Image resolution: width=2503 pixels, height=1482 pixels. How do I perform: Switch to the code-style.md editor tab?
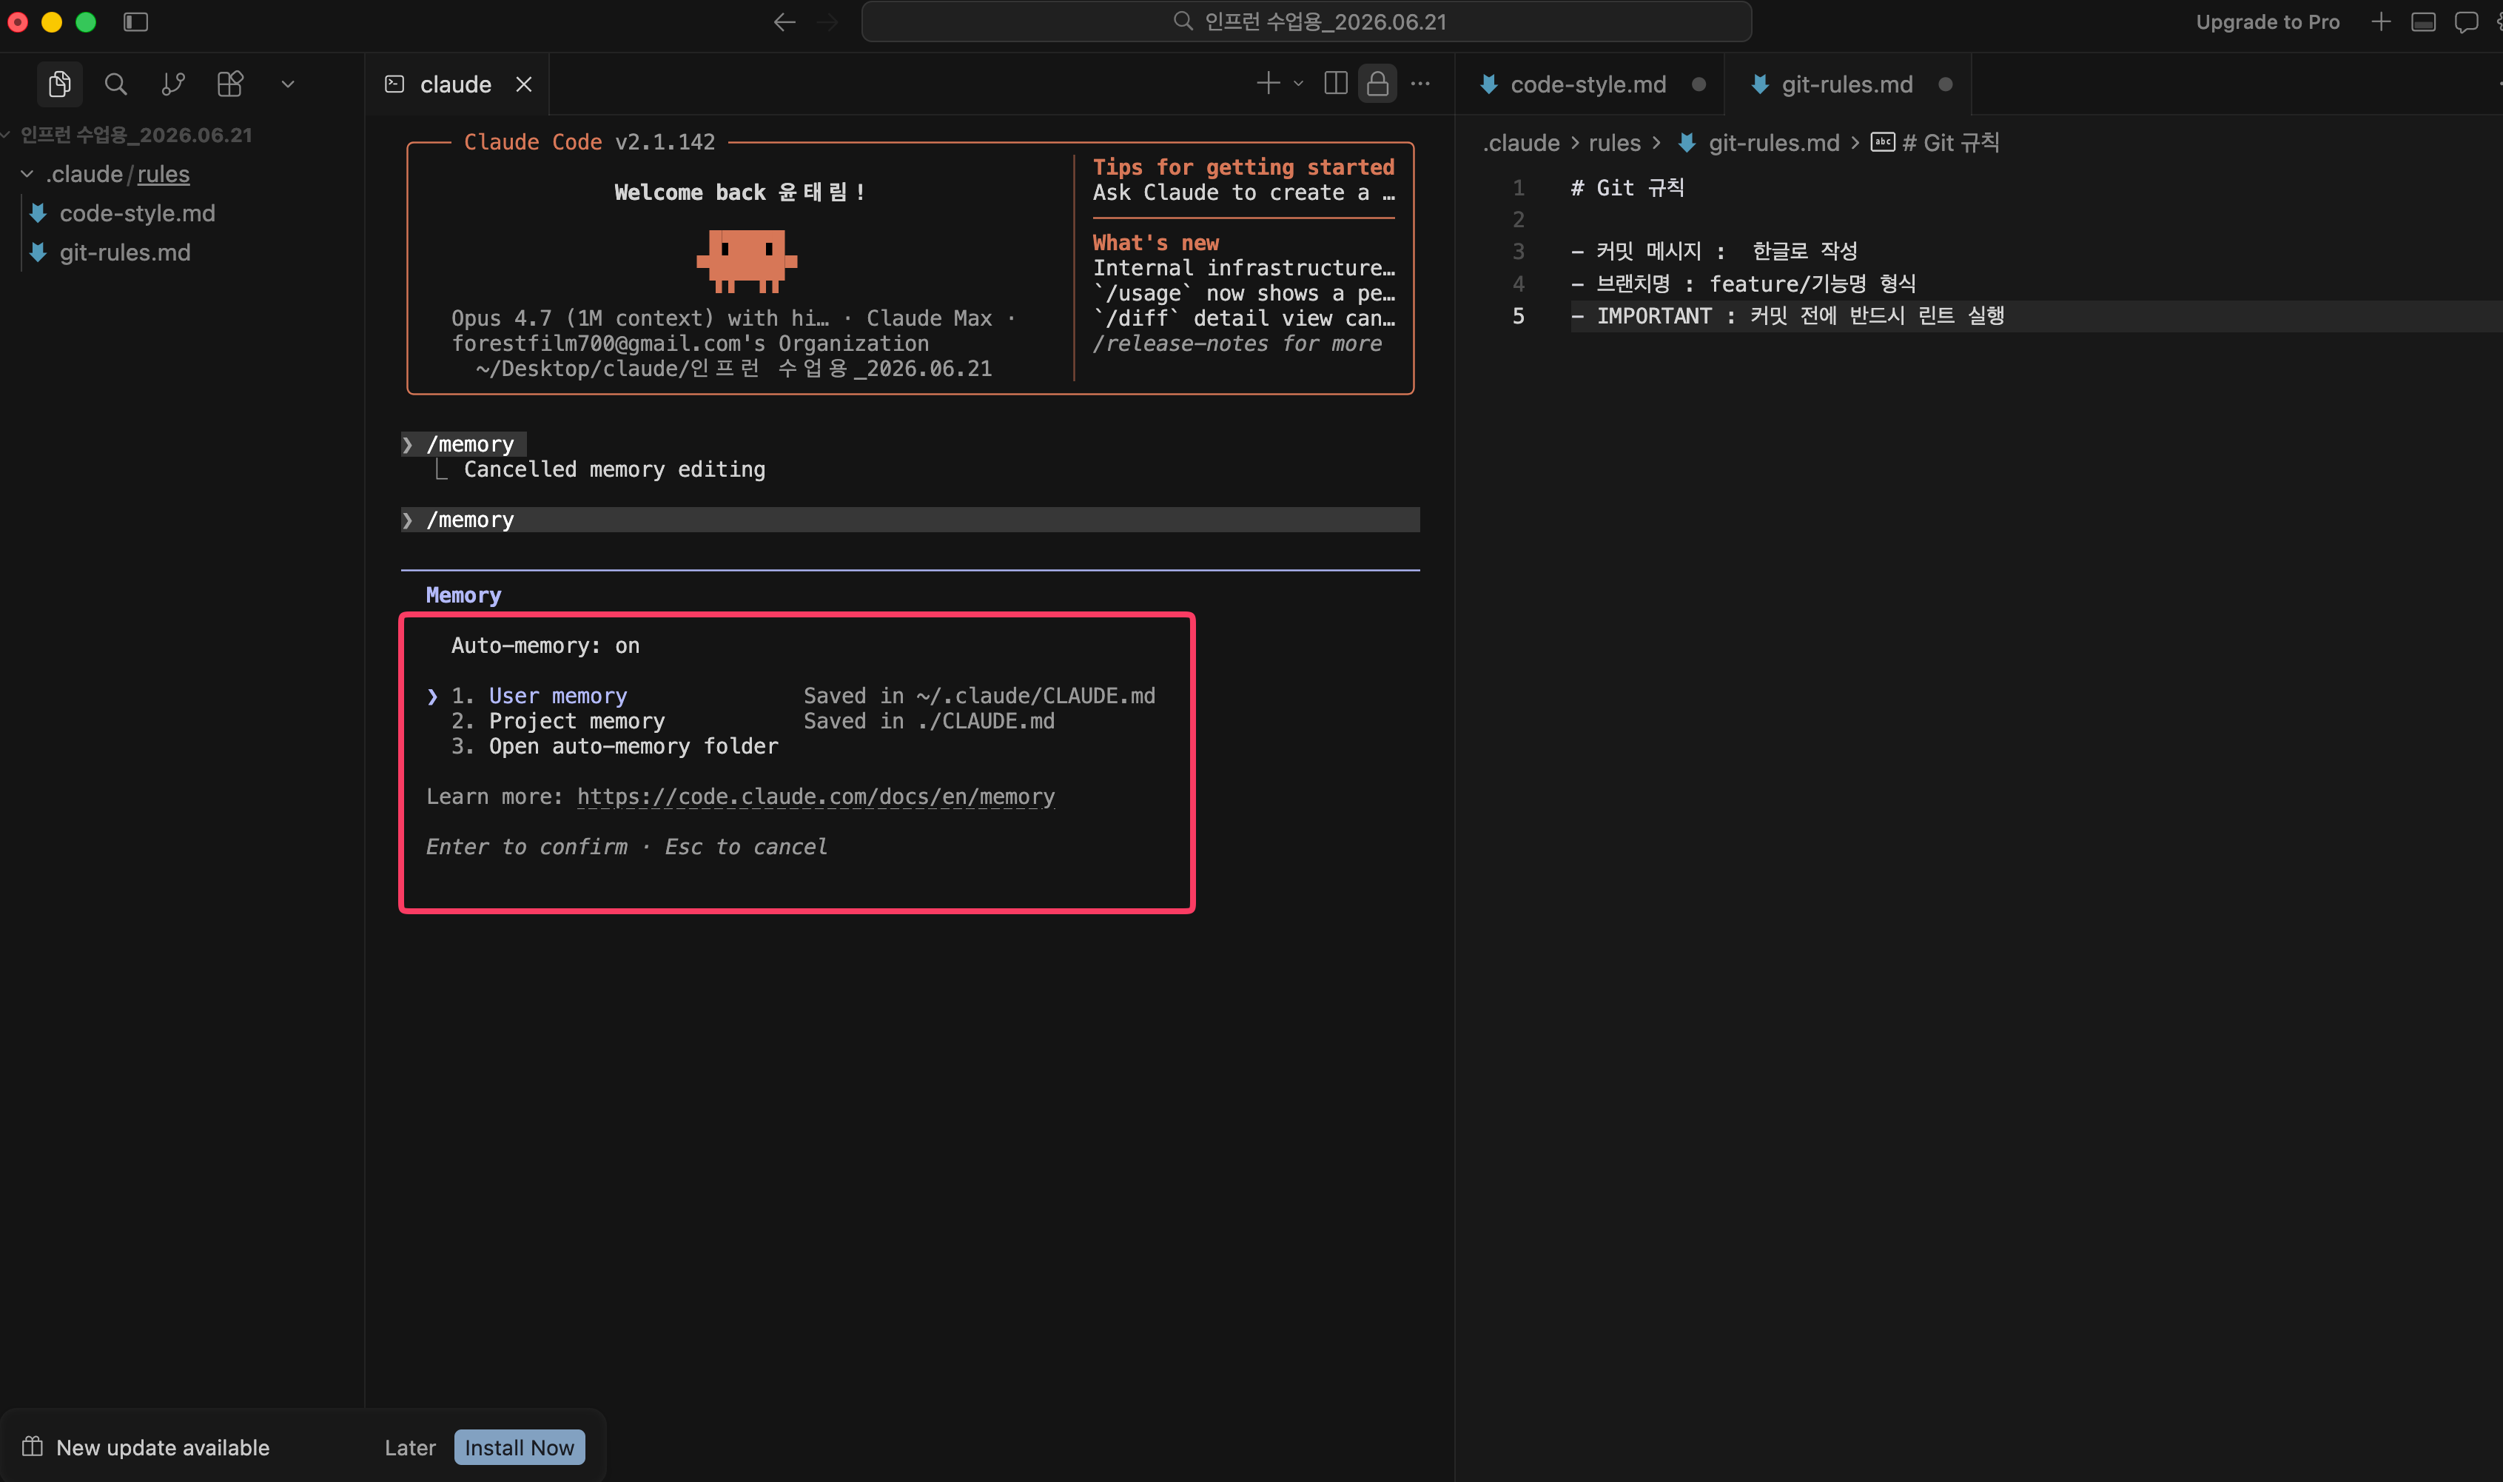pos(1588,84)
